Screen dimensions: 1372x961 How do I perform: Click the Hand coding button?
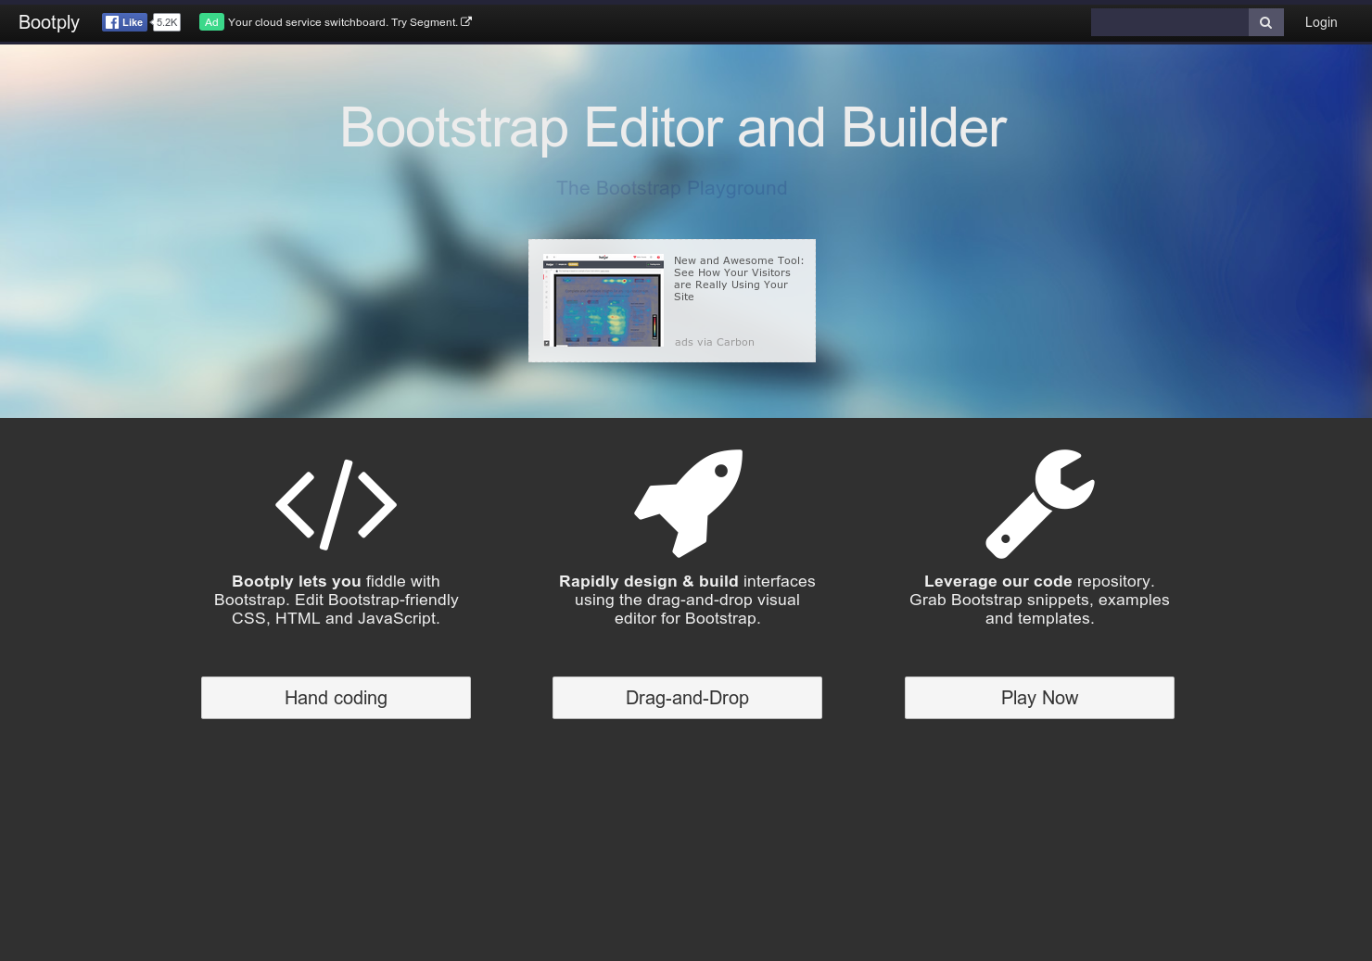tap(336, 698)
